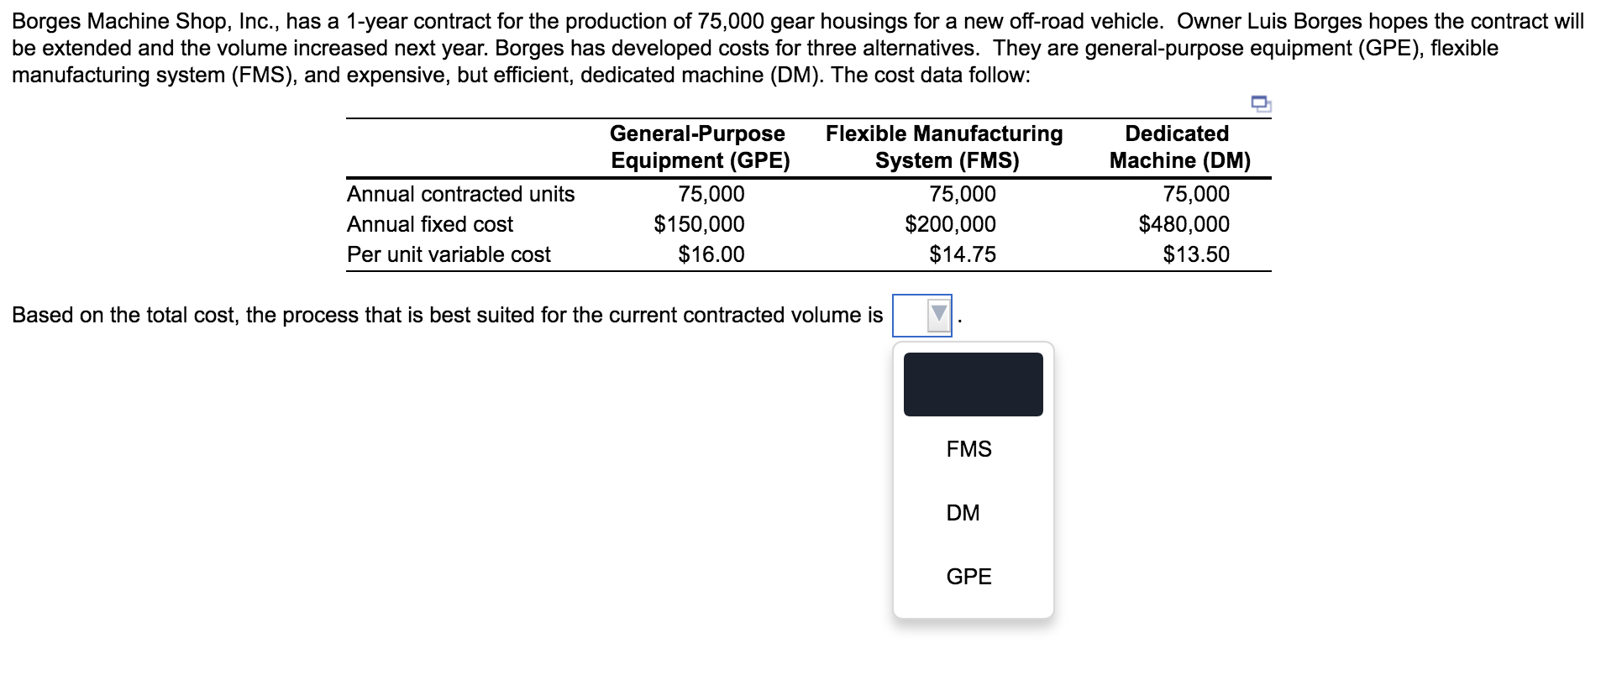Click the $16.00 variable cost value
The image size is (1601, 680).
(711, 254)
